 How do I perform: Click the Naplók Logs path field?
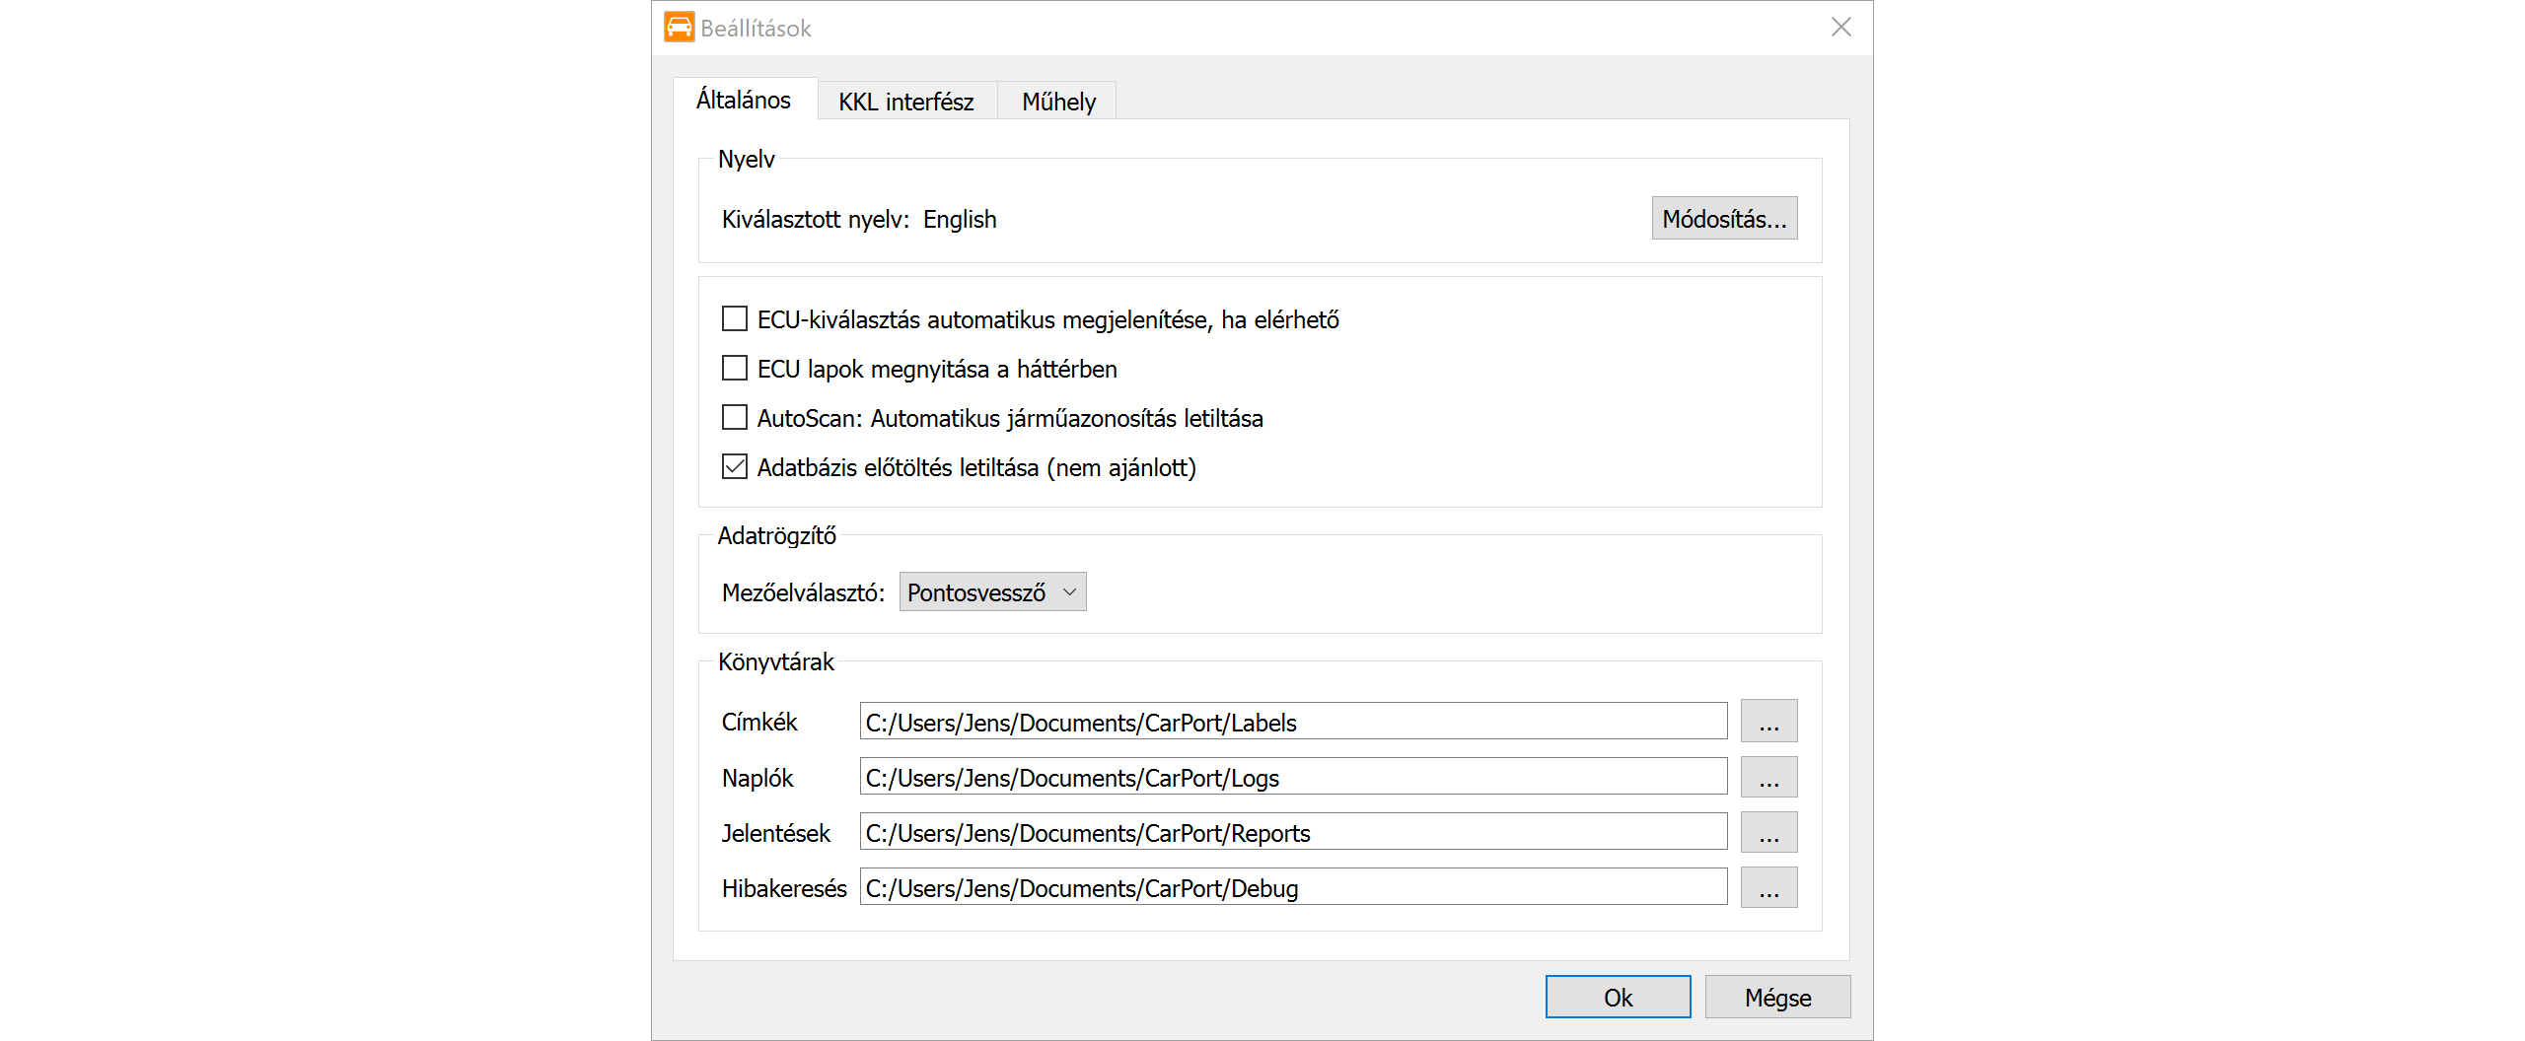[x=1292, y=777]
